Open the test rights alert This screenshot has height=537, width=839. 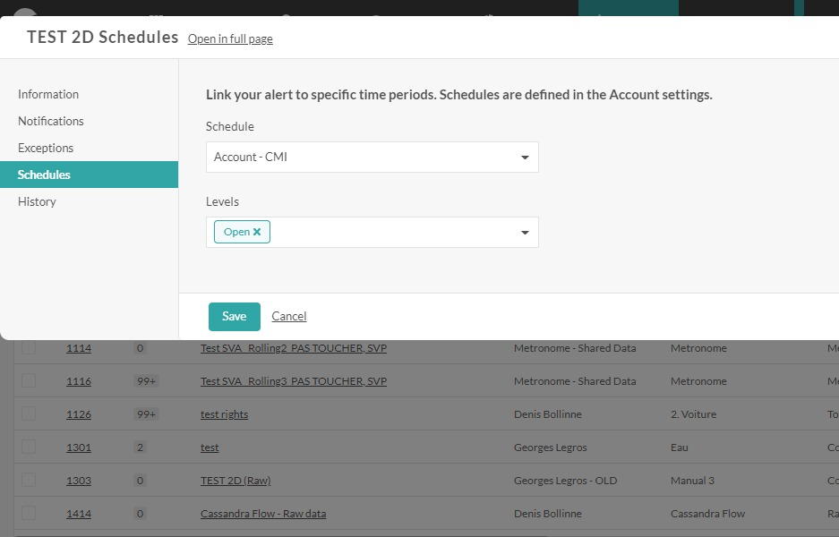(x=224, y=413)
